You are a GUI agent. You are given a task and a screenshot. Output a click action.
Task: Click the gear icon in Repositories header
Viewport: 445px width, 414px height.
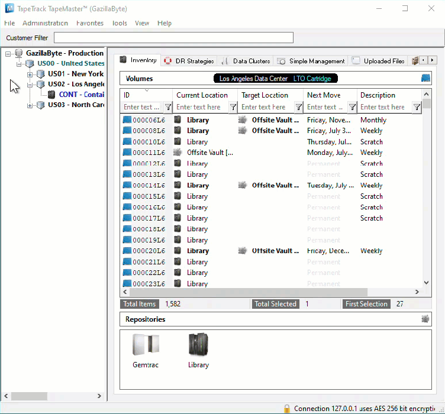point(425,319)
